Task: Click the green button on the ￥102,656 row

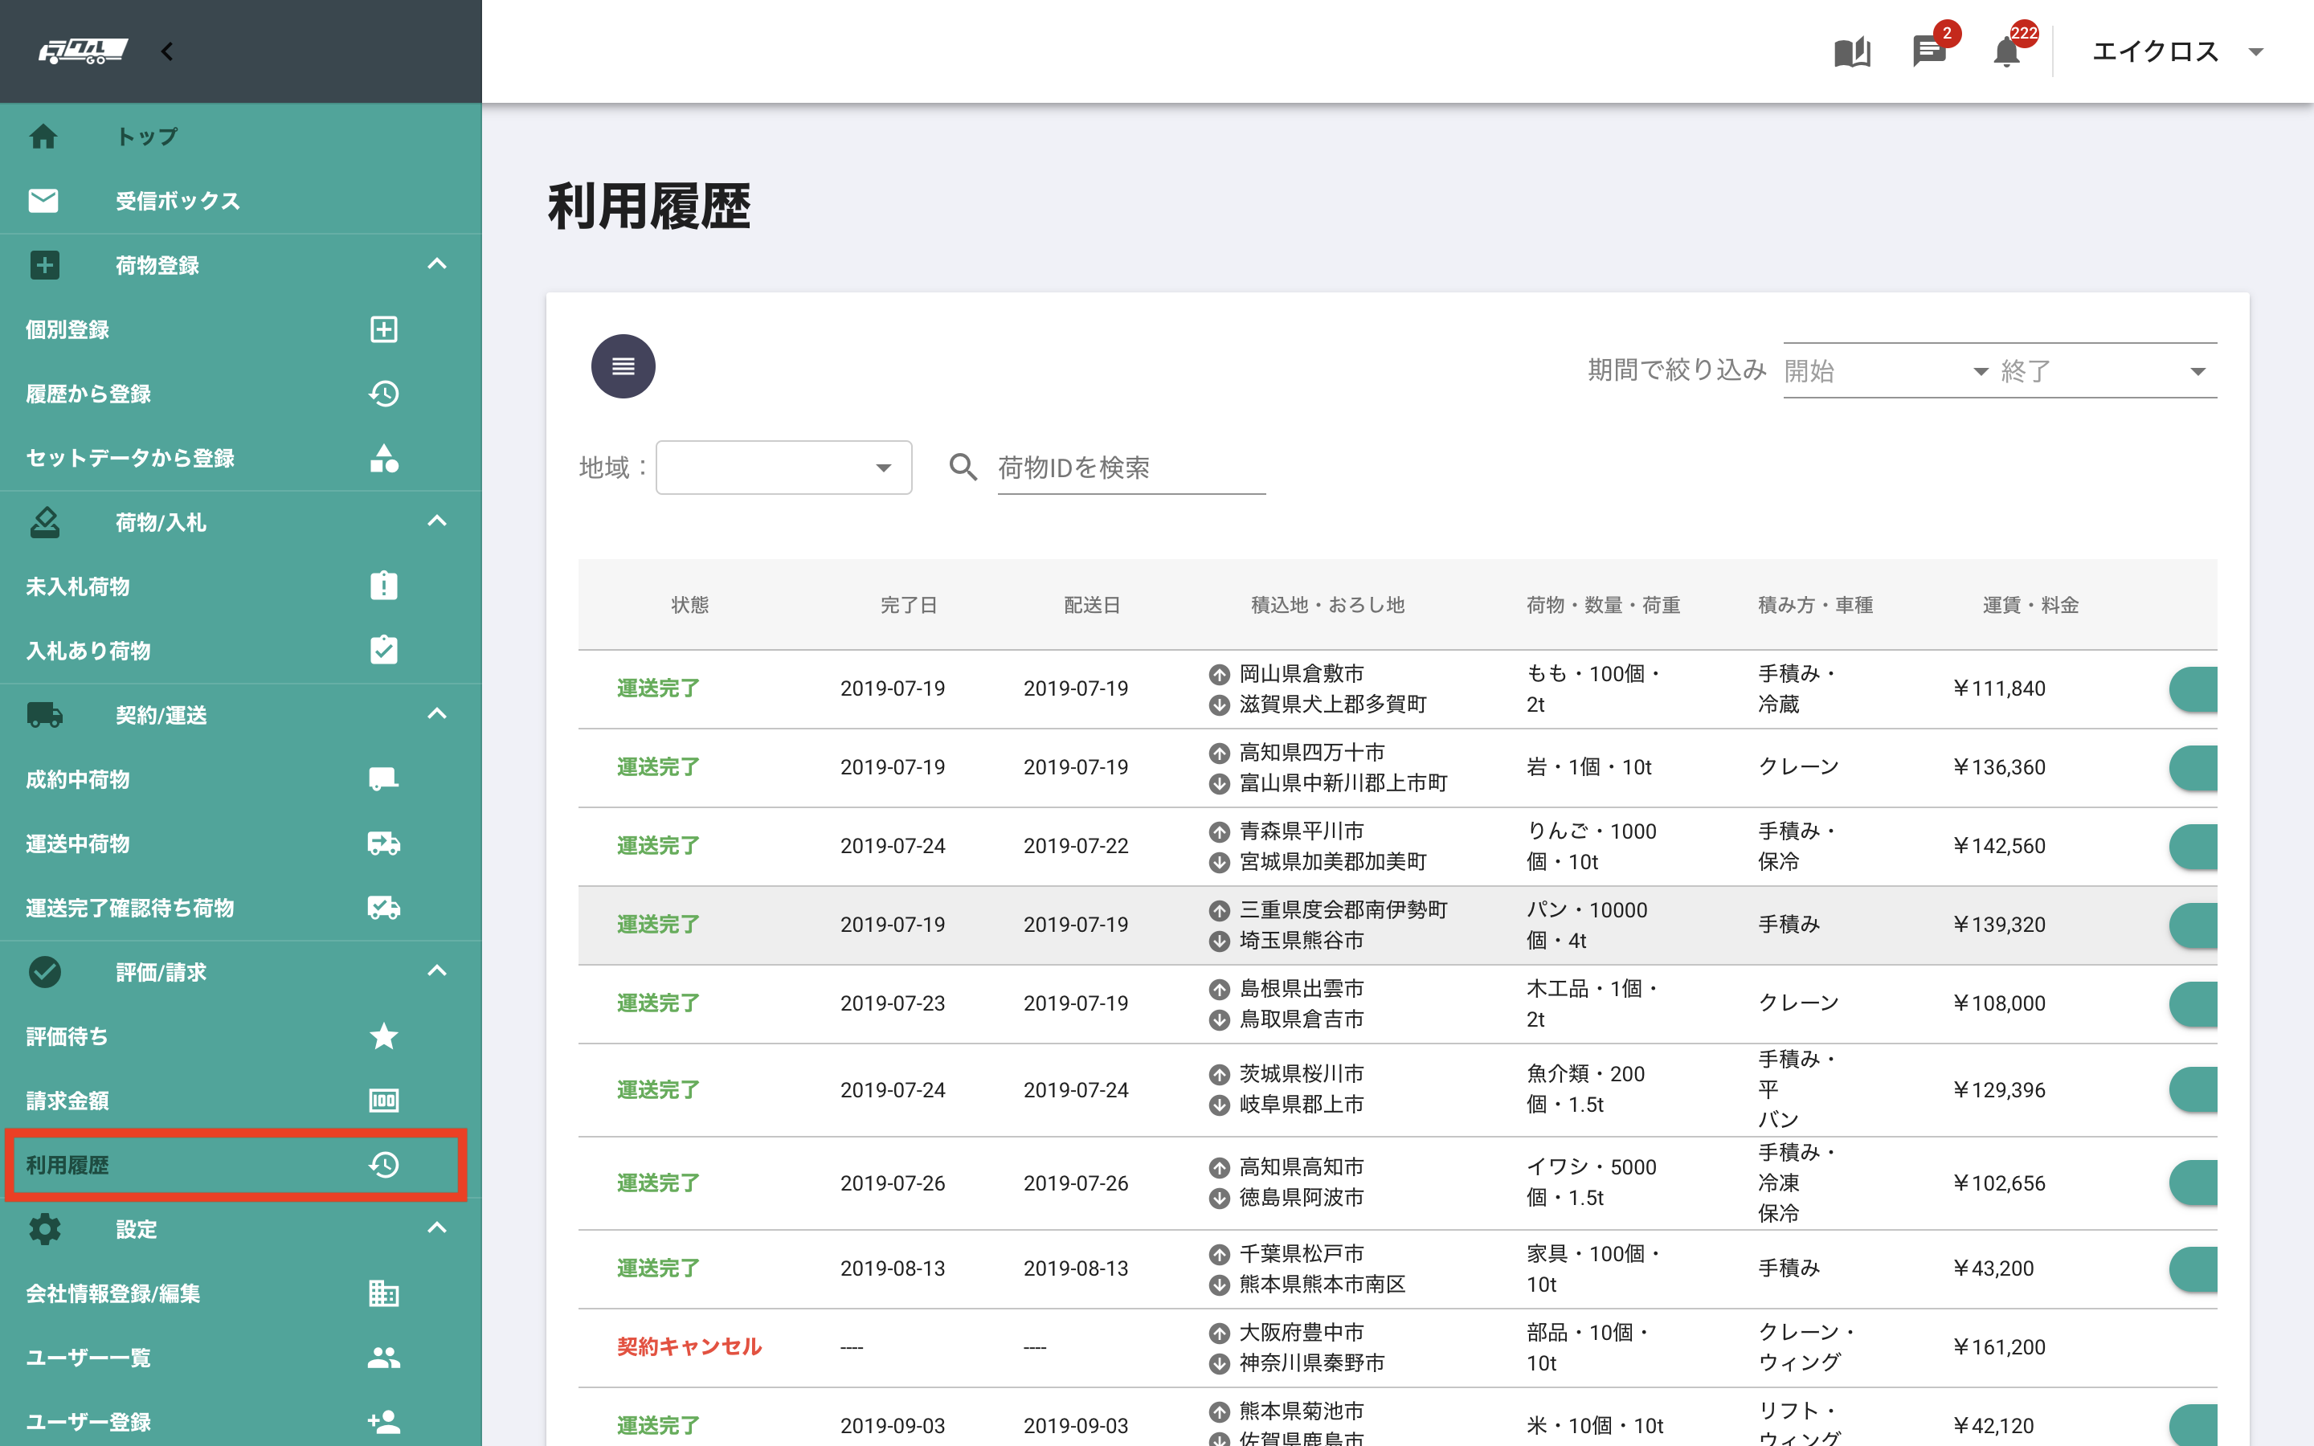Action: [x=2193, y=1182]
